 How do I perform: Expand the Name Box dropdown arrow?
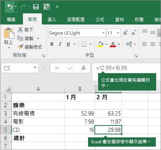(x=35, y=68)
